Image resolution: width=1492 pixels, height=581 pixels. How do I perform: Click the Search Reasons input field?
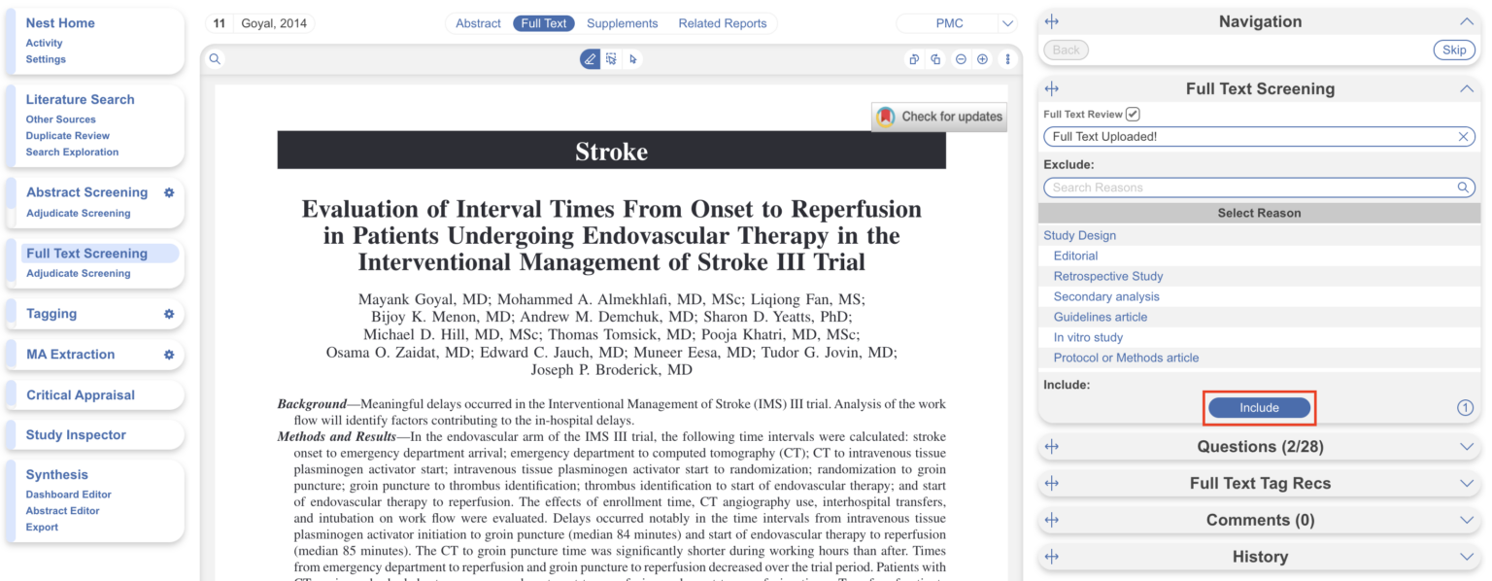coord(1248,188)
